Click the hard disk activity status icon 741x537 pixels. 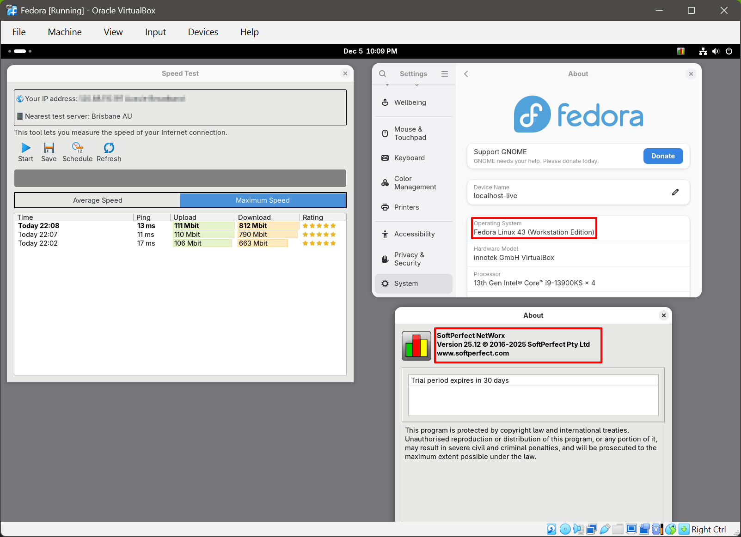[551, 529]
